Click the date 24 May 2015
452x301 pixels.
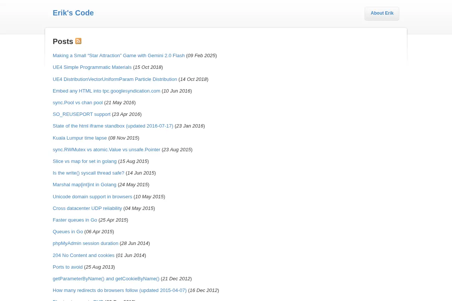(x=133, y=185)
